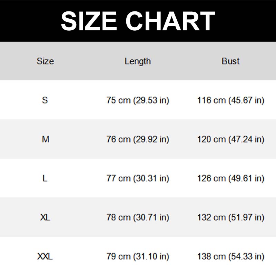
Task: Click the word CHART in the title
Action: point(170,21)
